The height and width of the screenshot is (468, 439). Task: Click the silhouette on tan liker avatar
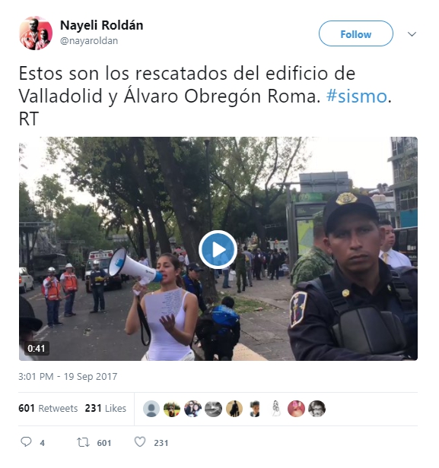click(234, 409)
